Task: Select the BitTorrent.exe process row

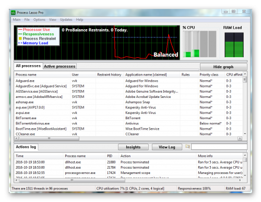Action: (128, 118)
